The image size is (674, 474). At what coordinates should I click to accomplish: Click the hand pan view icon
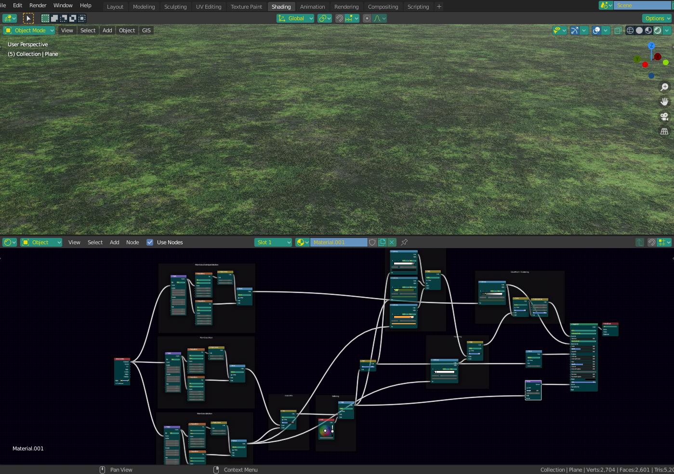(x=664, y=102)
